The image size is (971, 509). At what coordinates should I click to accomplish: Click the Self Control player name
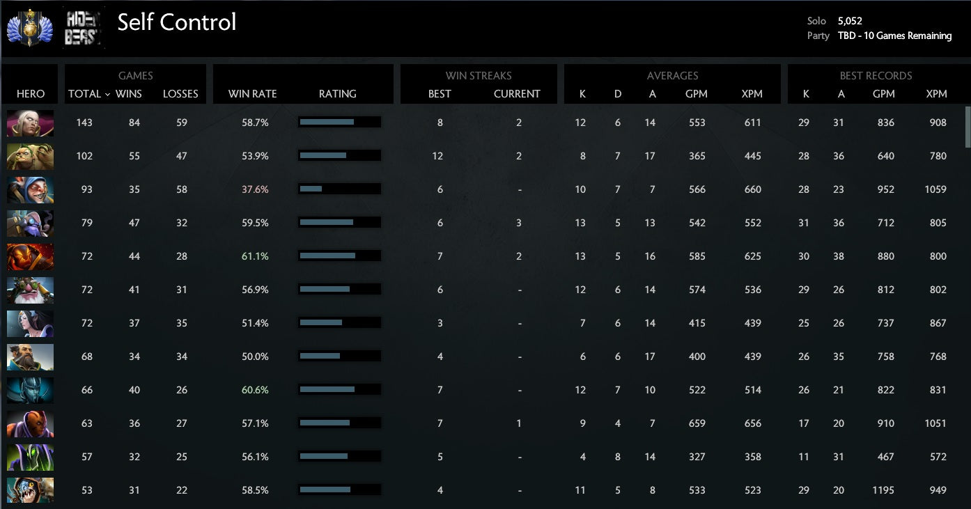coord(177,22)
